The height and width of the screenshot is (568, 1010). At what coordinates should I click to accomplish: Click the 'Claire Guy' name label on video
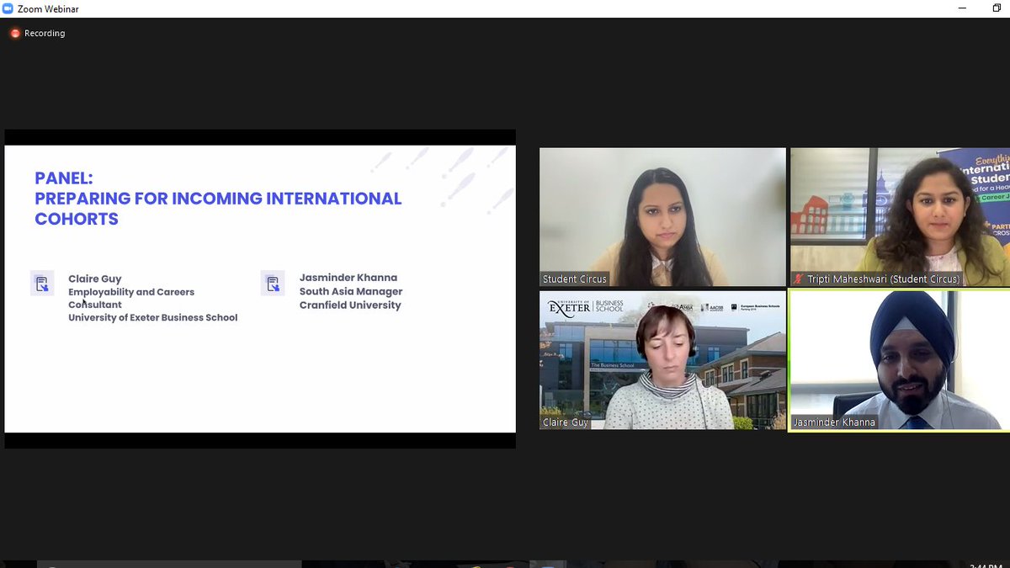click(x=566, y=422)
